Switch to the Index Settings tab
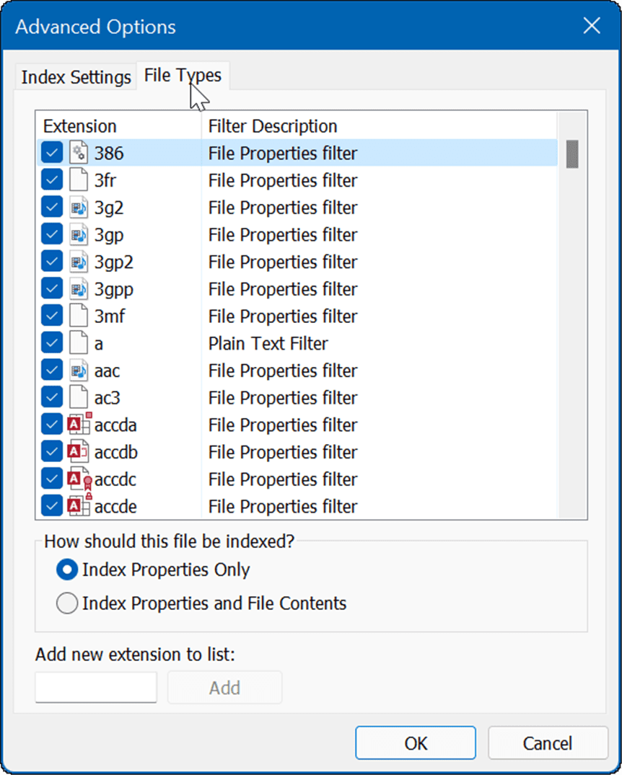 click(x=76, y=77)
